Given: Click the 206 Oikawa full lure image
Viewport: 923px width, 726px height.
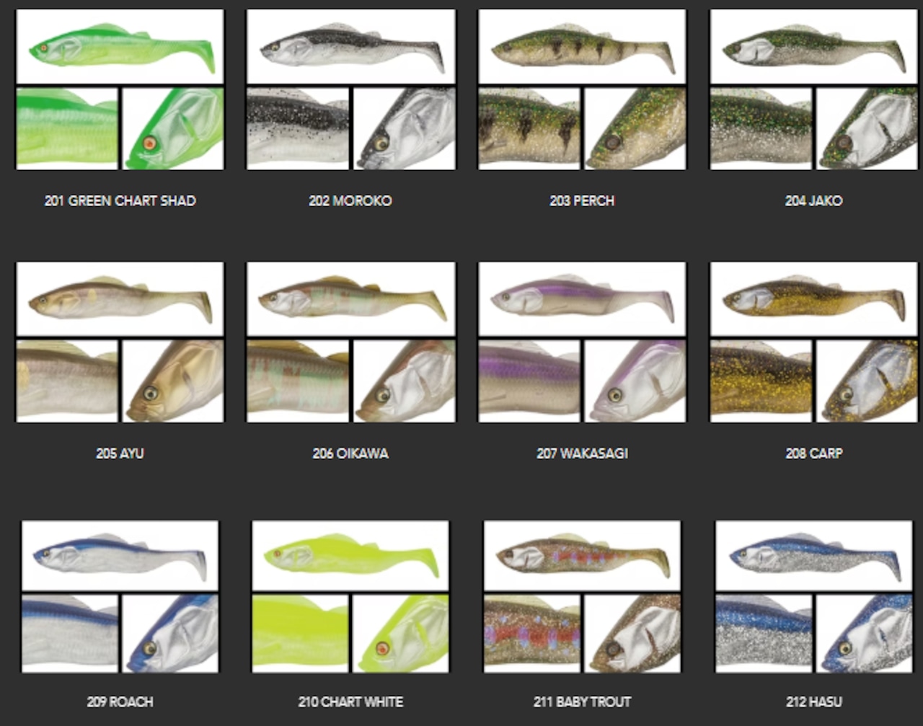Looking at the screenshot, I should coord(351,299).
